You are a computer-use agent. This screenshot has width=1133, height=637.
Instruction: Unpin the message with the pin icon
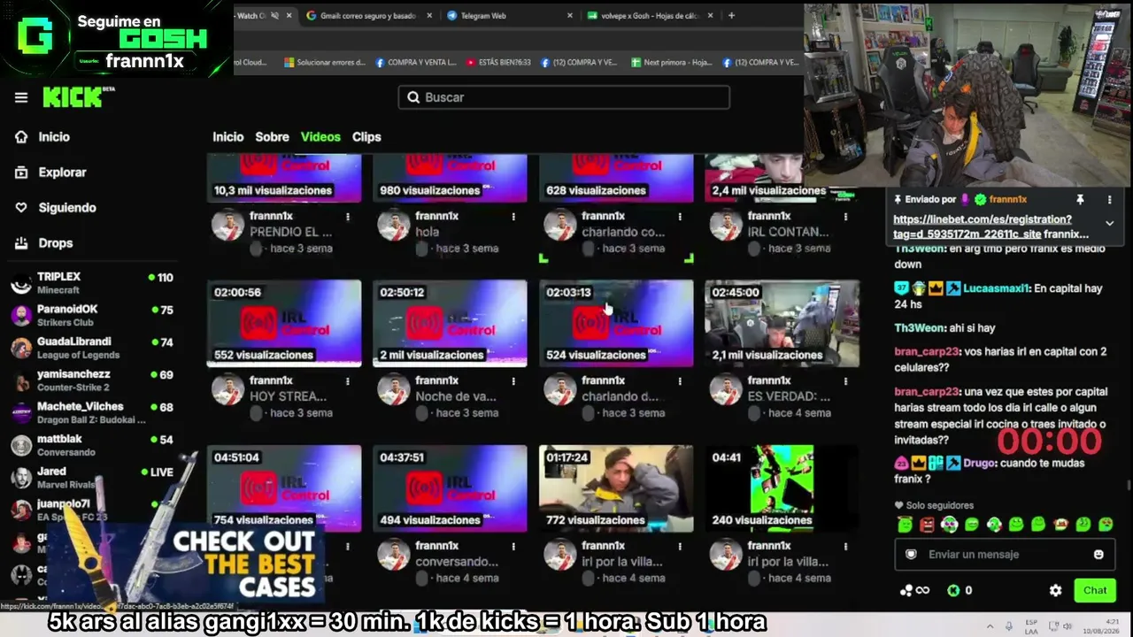click(1080, 200)
